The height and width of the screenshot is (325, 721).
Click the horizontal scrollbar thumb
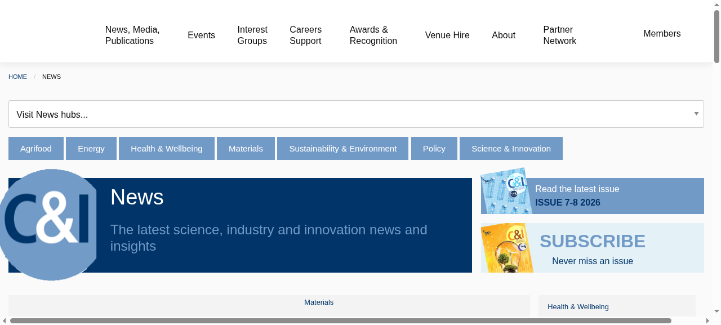coord(340,321)
